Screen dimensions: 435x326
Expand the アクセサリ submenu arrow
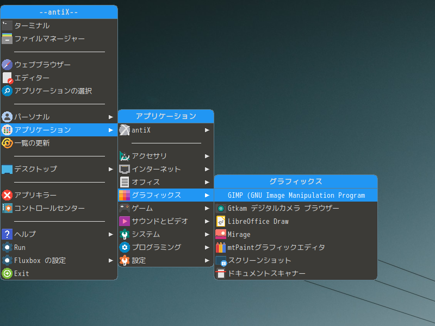[207, 156]
